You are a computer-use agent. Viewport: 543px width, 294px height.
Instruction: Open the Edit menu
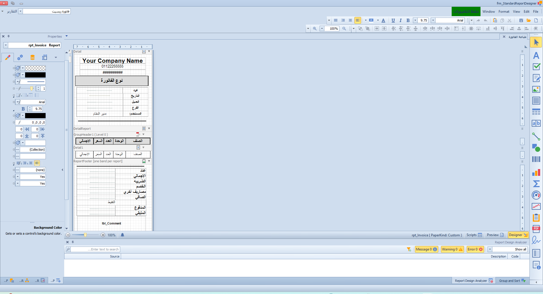pyautogui.click(x=526, y=12)
